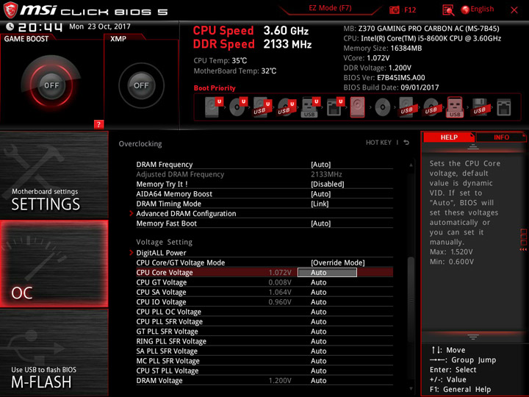Viewport: 529px width, 397px height.
Task: Select the CPU IO Voltage row
Action: coord(264,302)
